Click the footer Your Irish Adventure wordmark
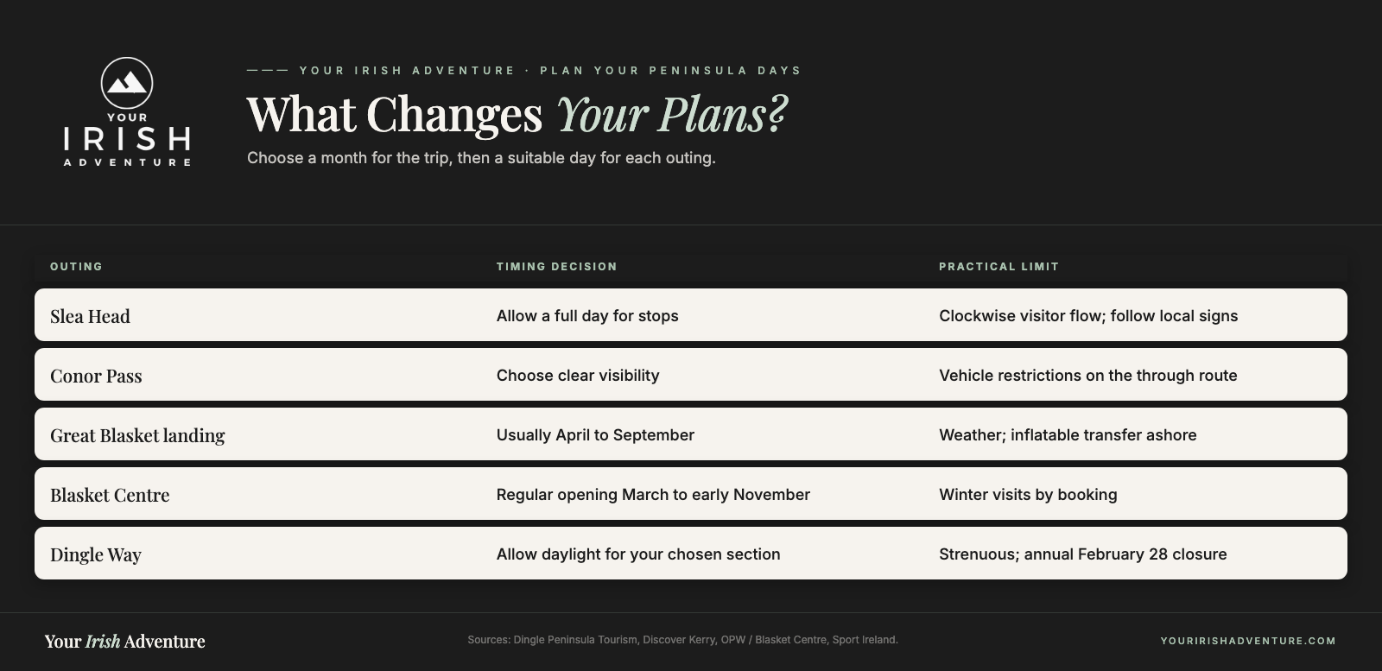Image resolution: width=1382 pixels, height=671 pixels. coord(125,641)
